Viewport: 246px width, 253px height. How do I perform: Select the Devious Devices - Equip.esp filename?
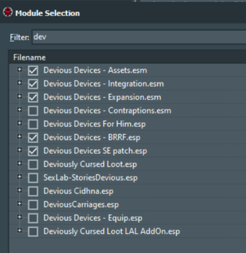[x=93, y=218]
